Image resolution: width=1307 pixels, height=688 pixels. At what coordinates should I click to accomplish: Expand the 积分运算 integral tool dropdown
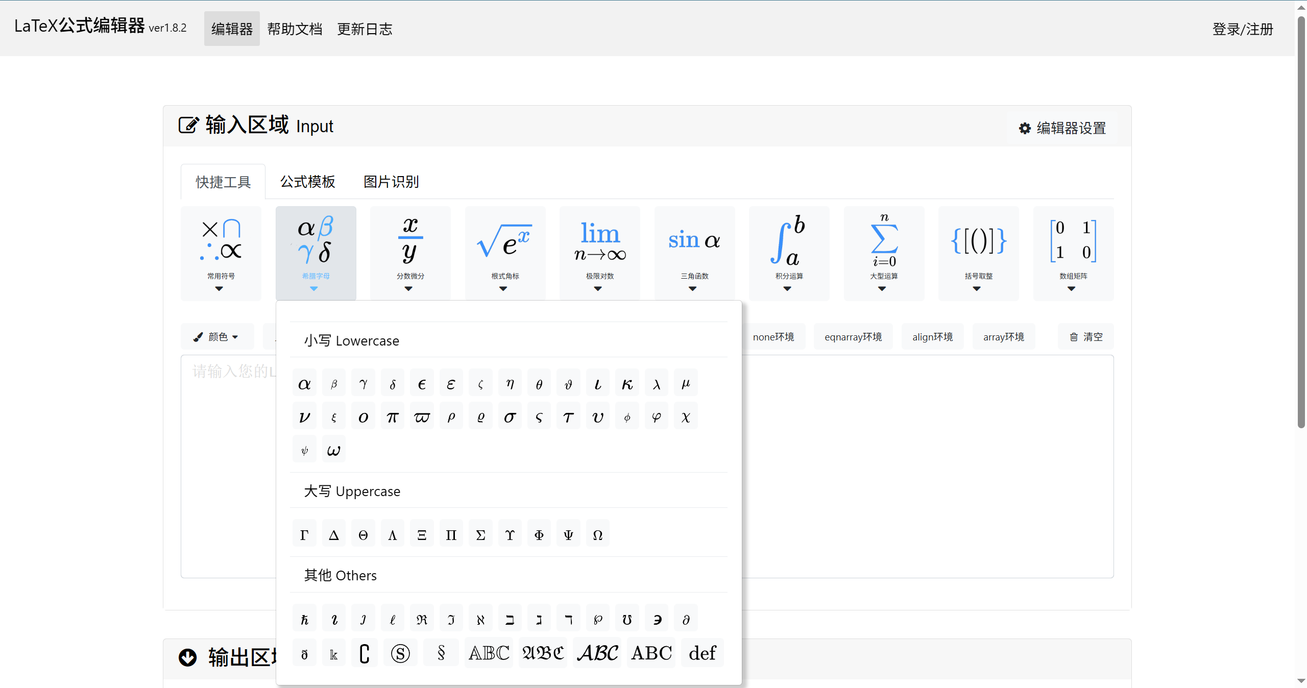point(789,253)
